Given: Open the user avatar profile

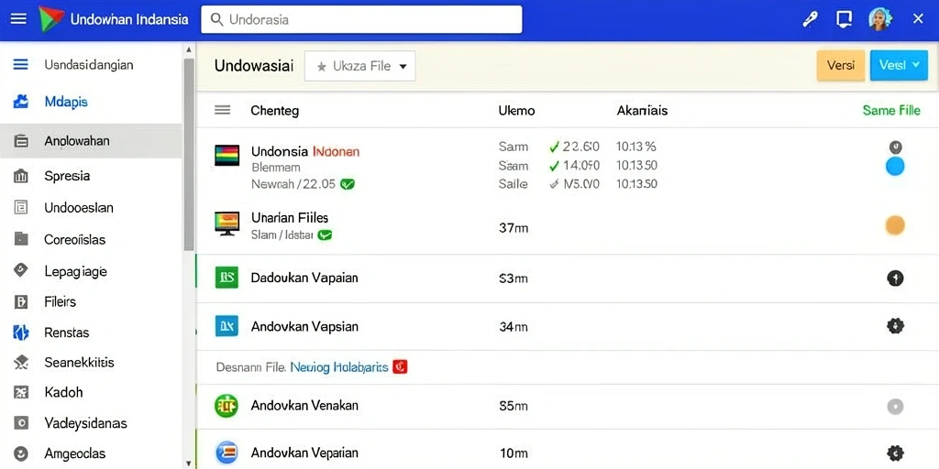Looking at the screenshot, I should coord(879,19).
